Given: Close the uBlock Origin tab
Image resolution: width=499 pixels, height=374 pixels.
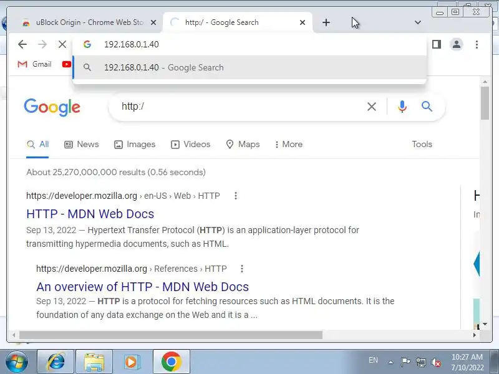Looking at the screenshot, I should tap(153, 22).
